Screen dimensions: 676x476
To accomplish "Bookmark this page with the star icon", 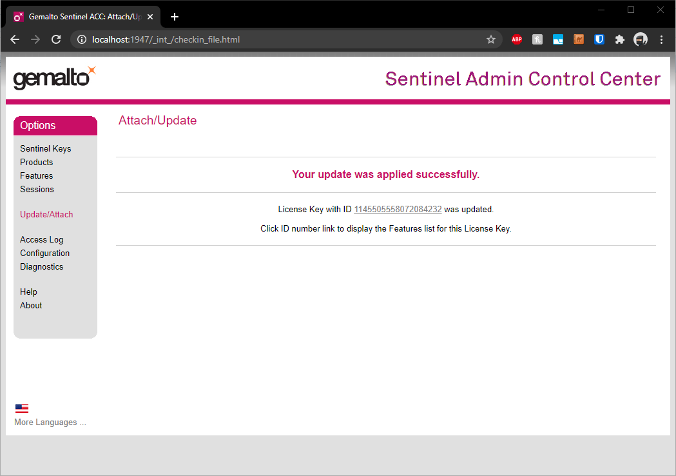I will coord(491,39).
